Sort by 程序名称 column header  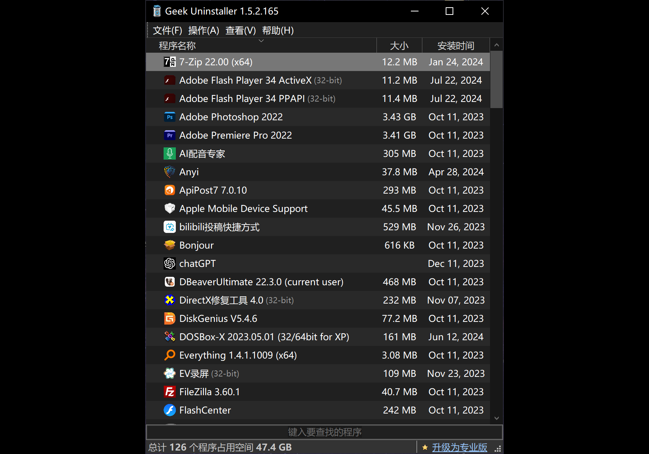[261, 45]
